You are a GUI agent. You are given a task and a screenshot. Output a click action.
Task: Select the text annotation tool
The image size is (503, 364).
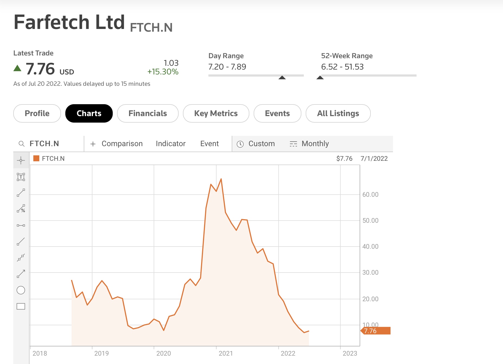[x=21, y=177]
